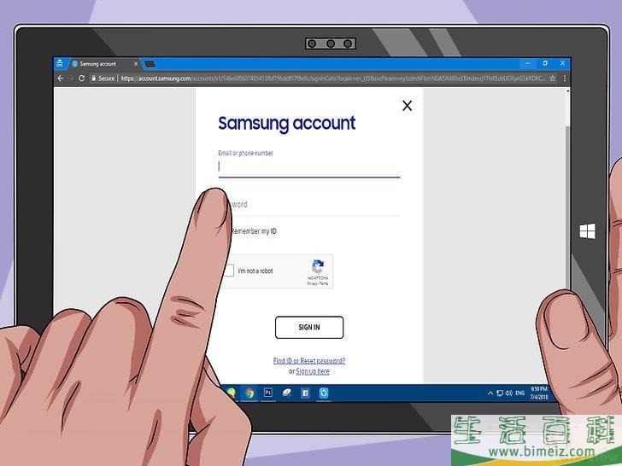Click the white oval taskbar icon

(x=286, y=393)
